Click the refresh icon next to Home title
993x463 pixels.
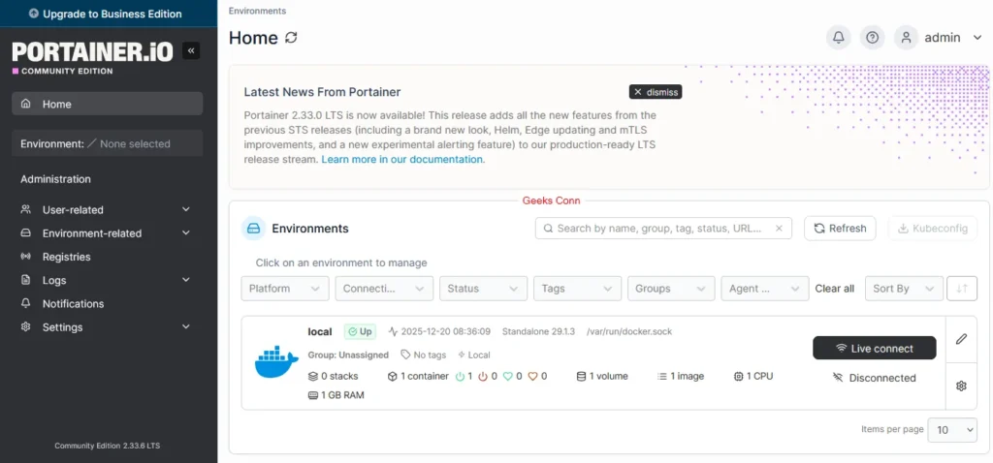pyautogui.click(x=291, y=38)
